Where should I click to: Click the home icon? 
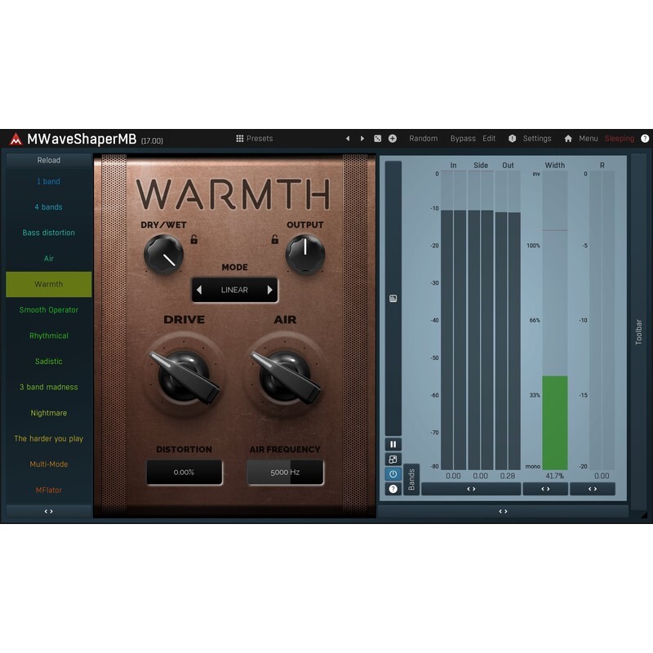click(568, 139)
